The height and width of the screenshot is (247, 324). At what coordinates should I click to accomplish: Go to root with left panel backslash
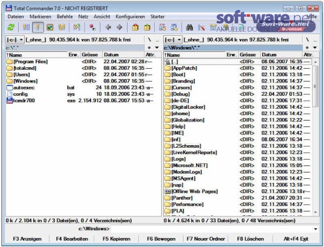point(149,40)
